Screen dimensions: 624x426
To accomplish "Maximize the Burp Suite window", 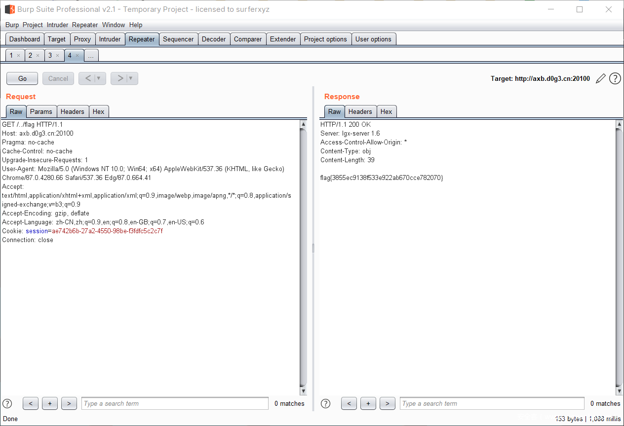I will 580,9.
